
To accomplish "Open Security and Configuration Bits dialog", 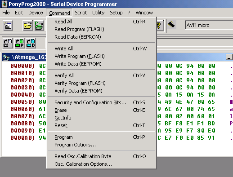I will point(102,102).
